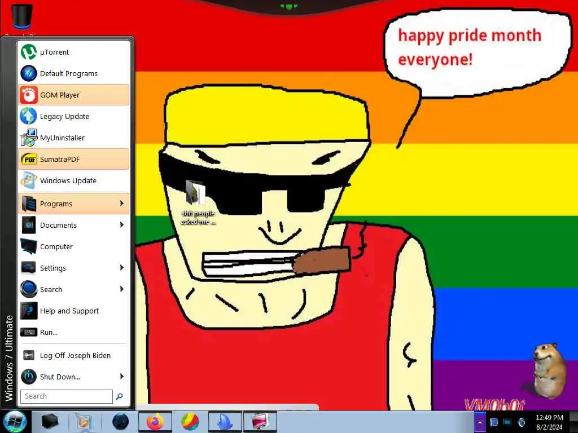Open the Run... dialog
Viewport: 578px width, 433px height.
point(74,332)
